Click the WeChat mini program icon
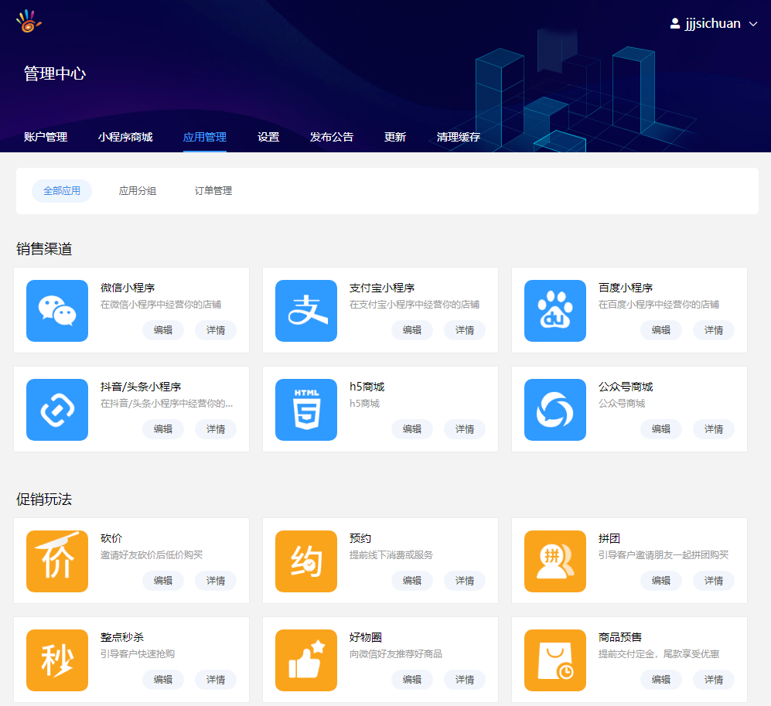The height and width of the screenshot is (706, 771). (57, 311)
